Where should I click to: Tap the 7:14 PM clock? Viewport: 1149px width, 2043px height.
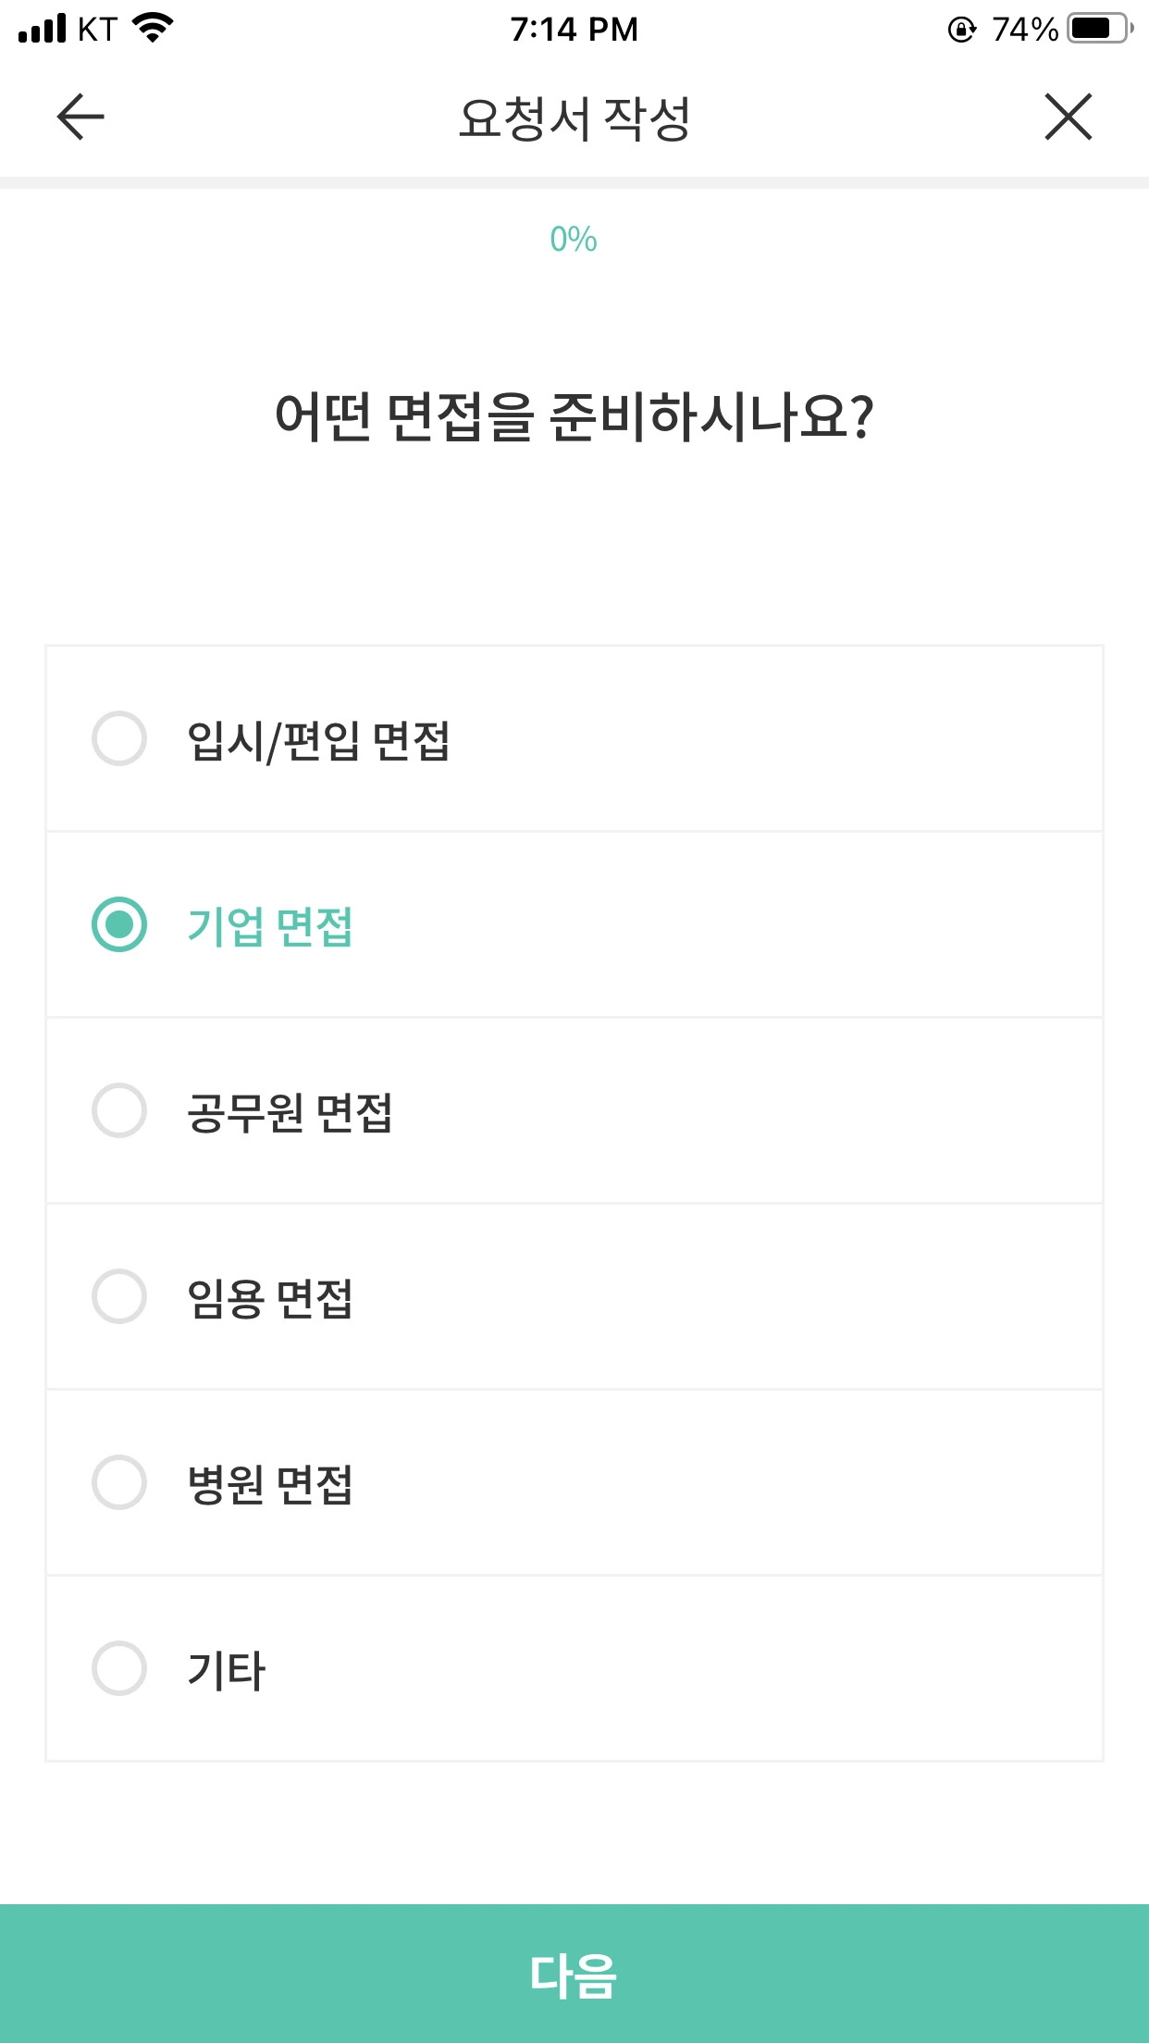[574, 30]
